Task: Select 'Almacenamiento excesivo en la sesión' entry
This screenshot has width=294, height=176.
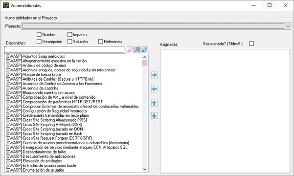Action: point(46,61)
